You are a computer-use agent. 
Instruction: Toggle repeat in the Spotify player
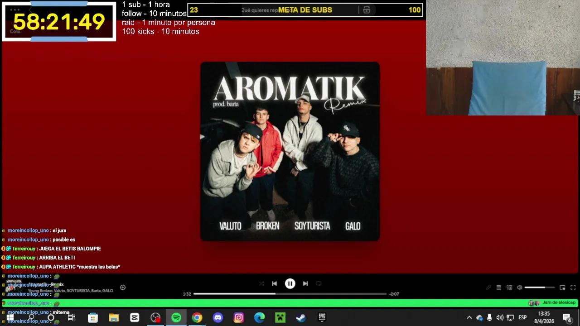(x=319, y=283)
